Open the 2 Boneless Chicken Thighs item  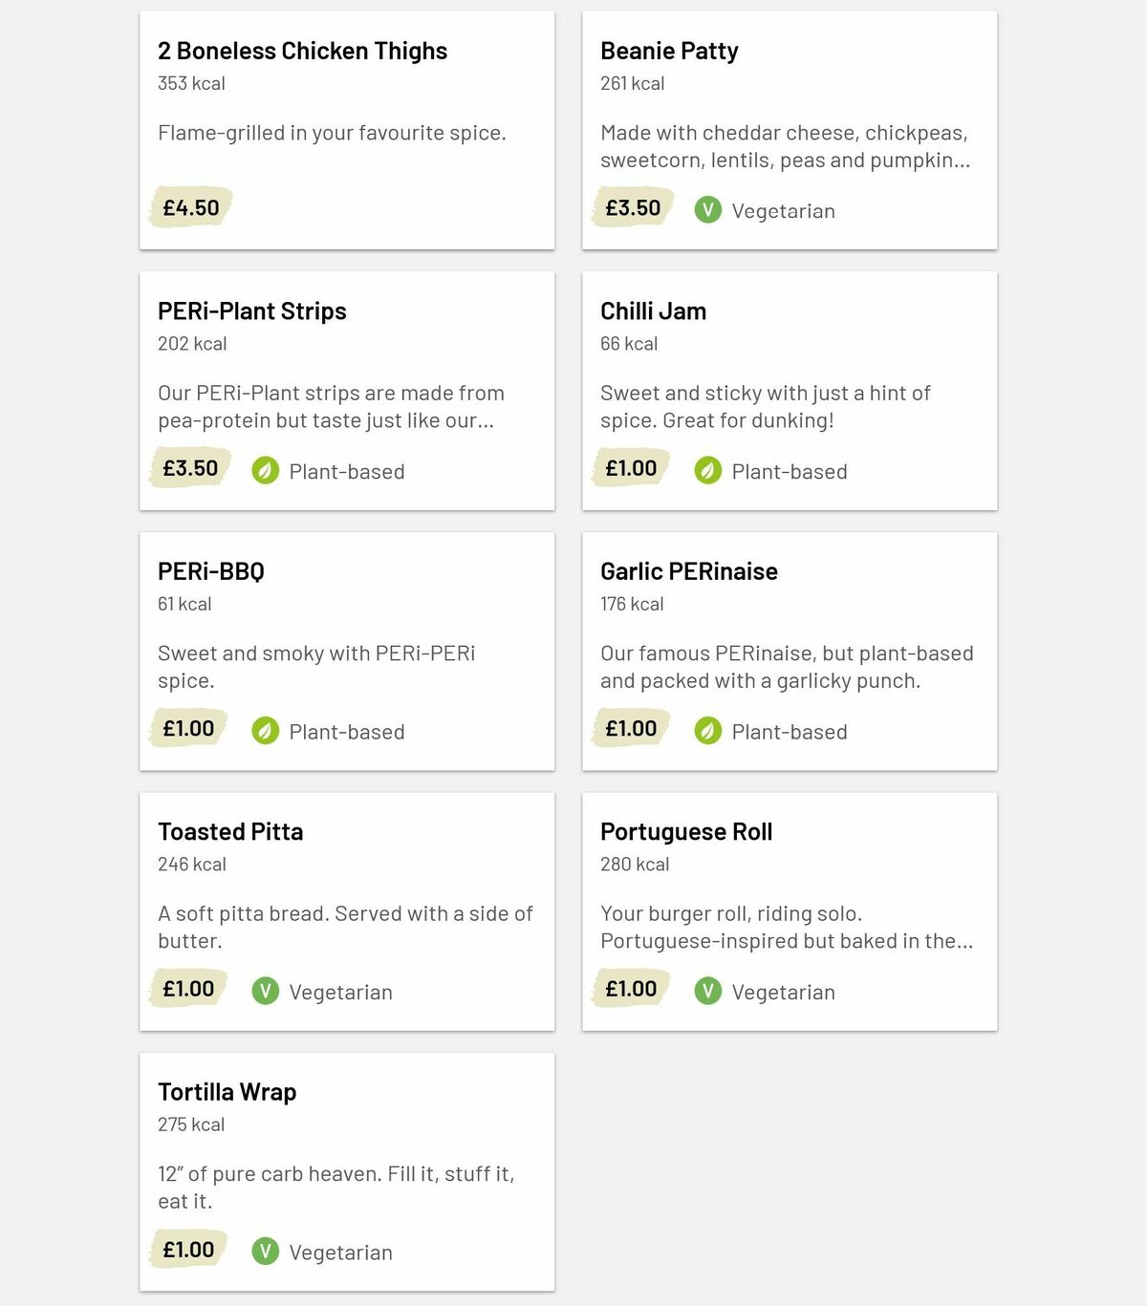tap(302, 52)
